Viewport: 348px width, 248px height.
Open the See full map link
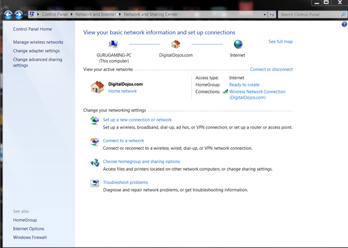280,42
